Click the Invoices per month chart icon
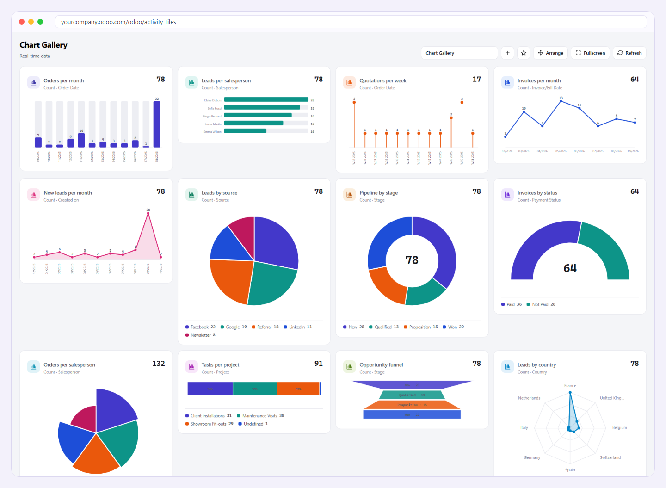This screenshot has width=666, height=488. pyautogui.click(x=507, y=83)
